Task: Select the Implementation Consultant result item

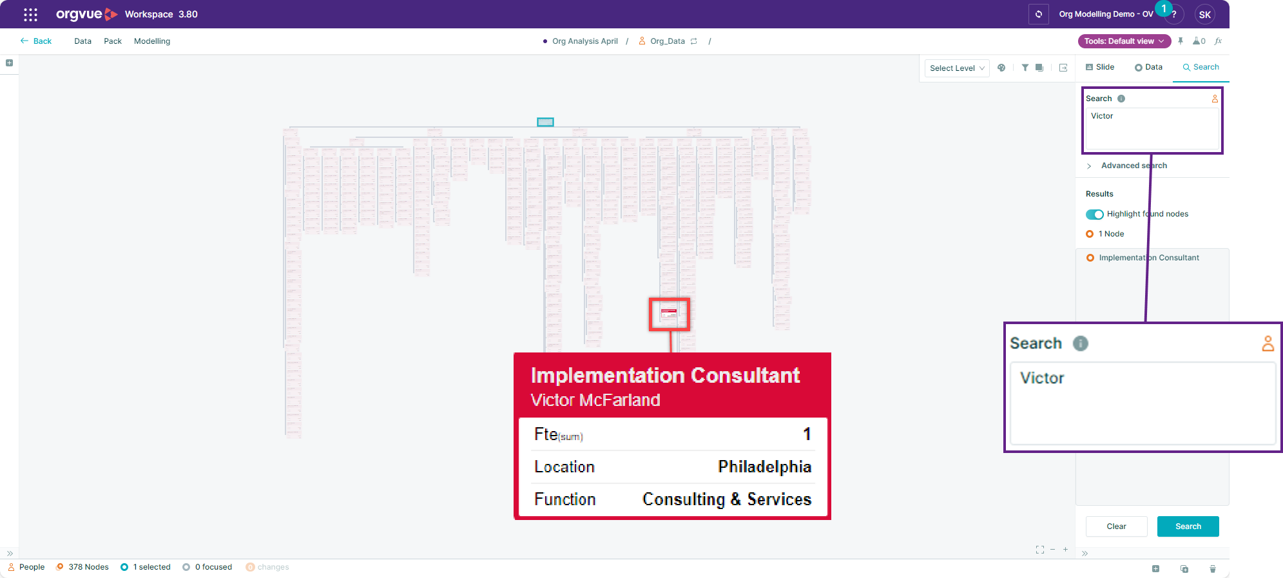Action: point(1148,258)
